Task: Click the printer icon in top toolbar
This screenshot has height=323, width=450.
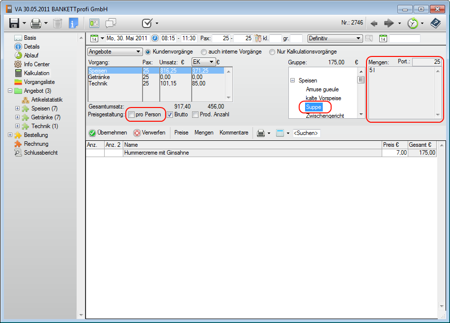Action: pos(36,23)
